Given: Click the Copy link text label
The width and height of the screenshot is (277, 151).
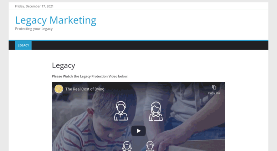Looking at the screenshot, I should pyautogui.click(x=214, y=93).
